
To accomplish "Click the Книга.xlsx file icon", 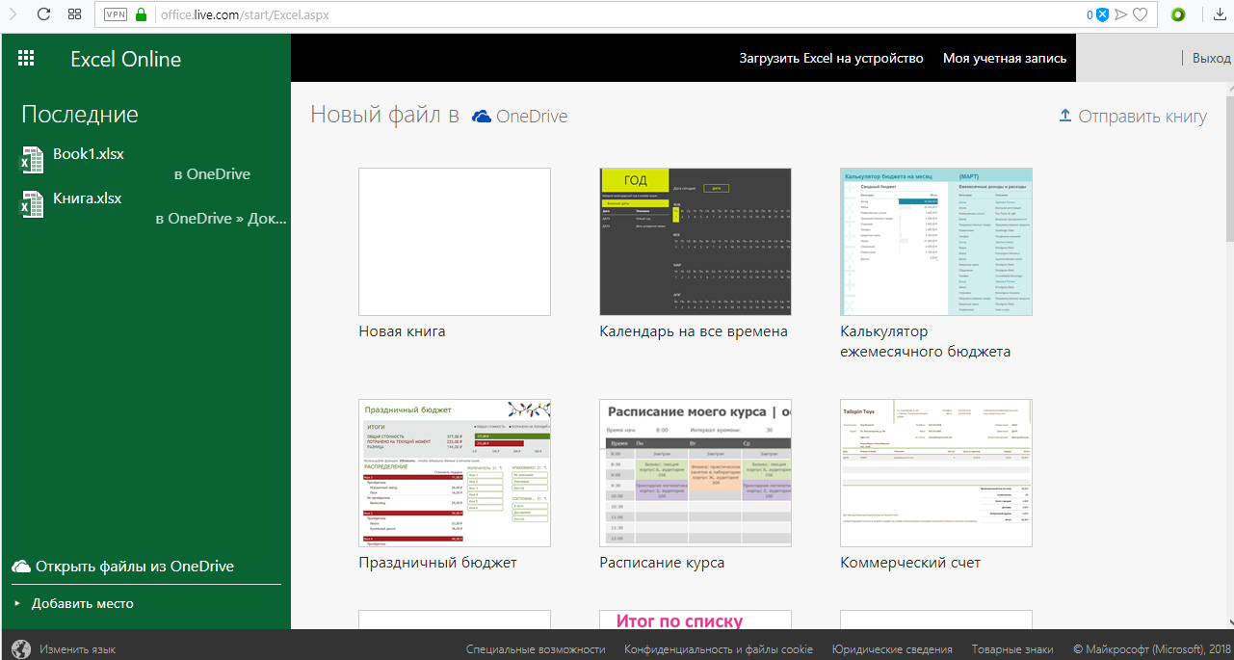I will (x=32, y=204).
